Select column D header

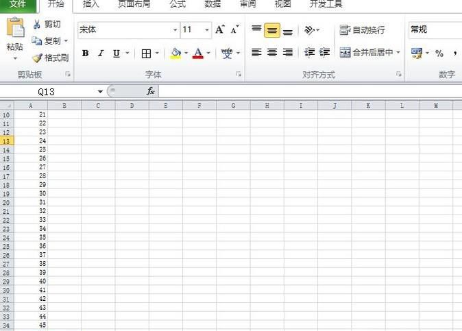[x=132, y=106]
